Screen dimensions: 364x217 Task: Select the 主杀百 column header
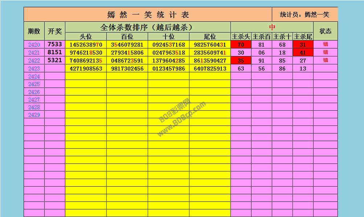click(x=262, y=37)
